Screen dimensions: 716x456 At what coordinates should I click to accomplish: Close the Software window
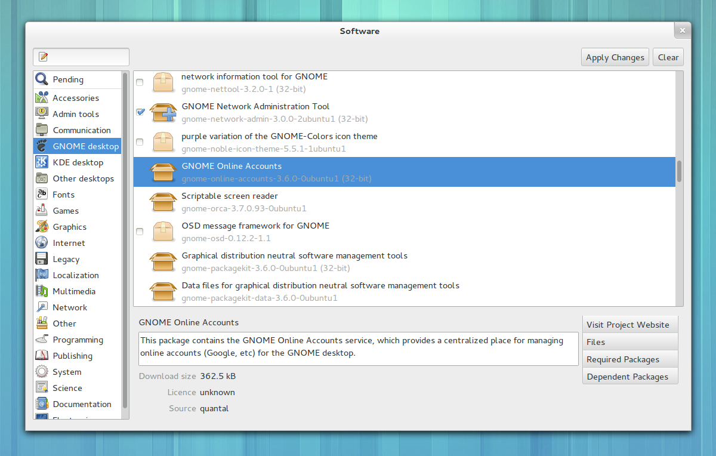pyautogui.click(x=683, y=30)
